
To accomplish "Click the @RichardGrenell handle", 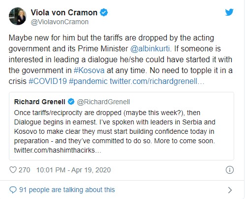I will click(x=103, y=102).
